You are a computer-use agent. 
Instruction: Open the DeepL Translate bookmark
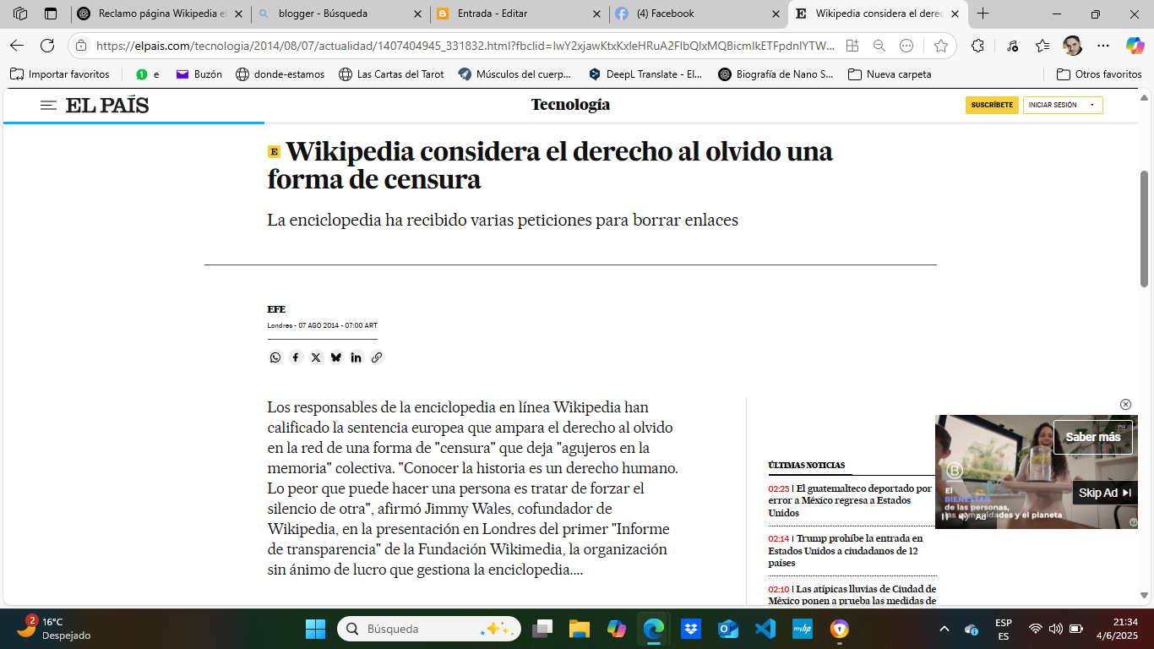(645, 74)
